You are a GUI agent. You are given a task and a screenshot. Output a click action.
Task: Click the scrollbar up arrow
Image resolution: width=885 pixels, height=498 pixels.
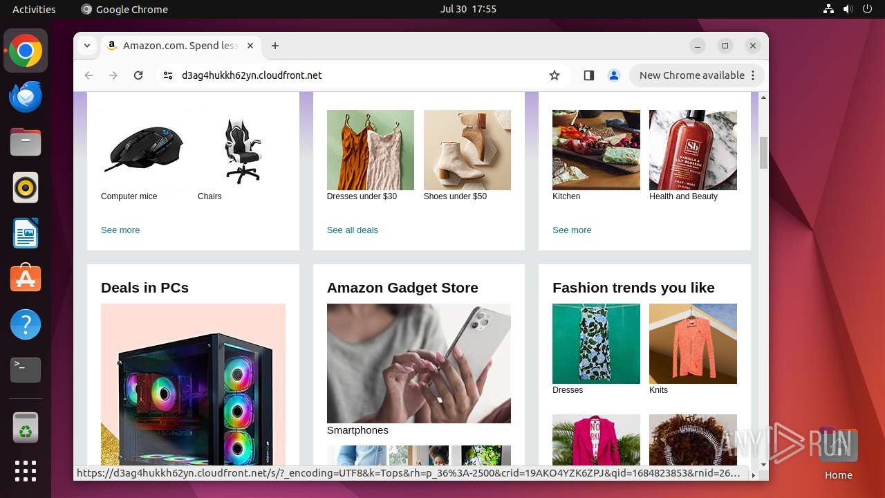tap(763, 98)
